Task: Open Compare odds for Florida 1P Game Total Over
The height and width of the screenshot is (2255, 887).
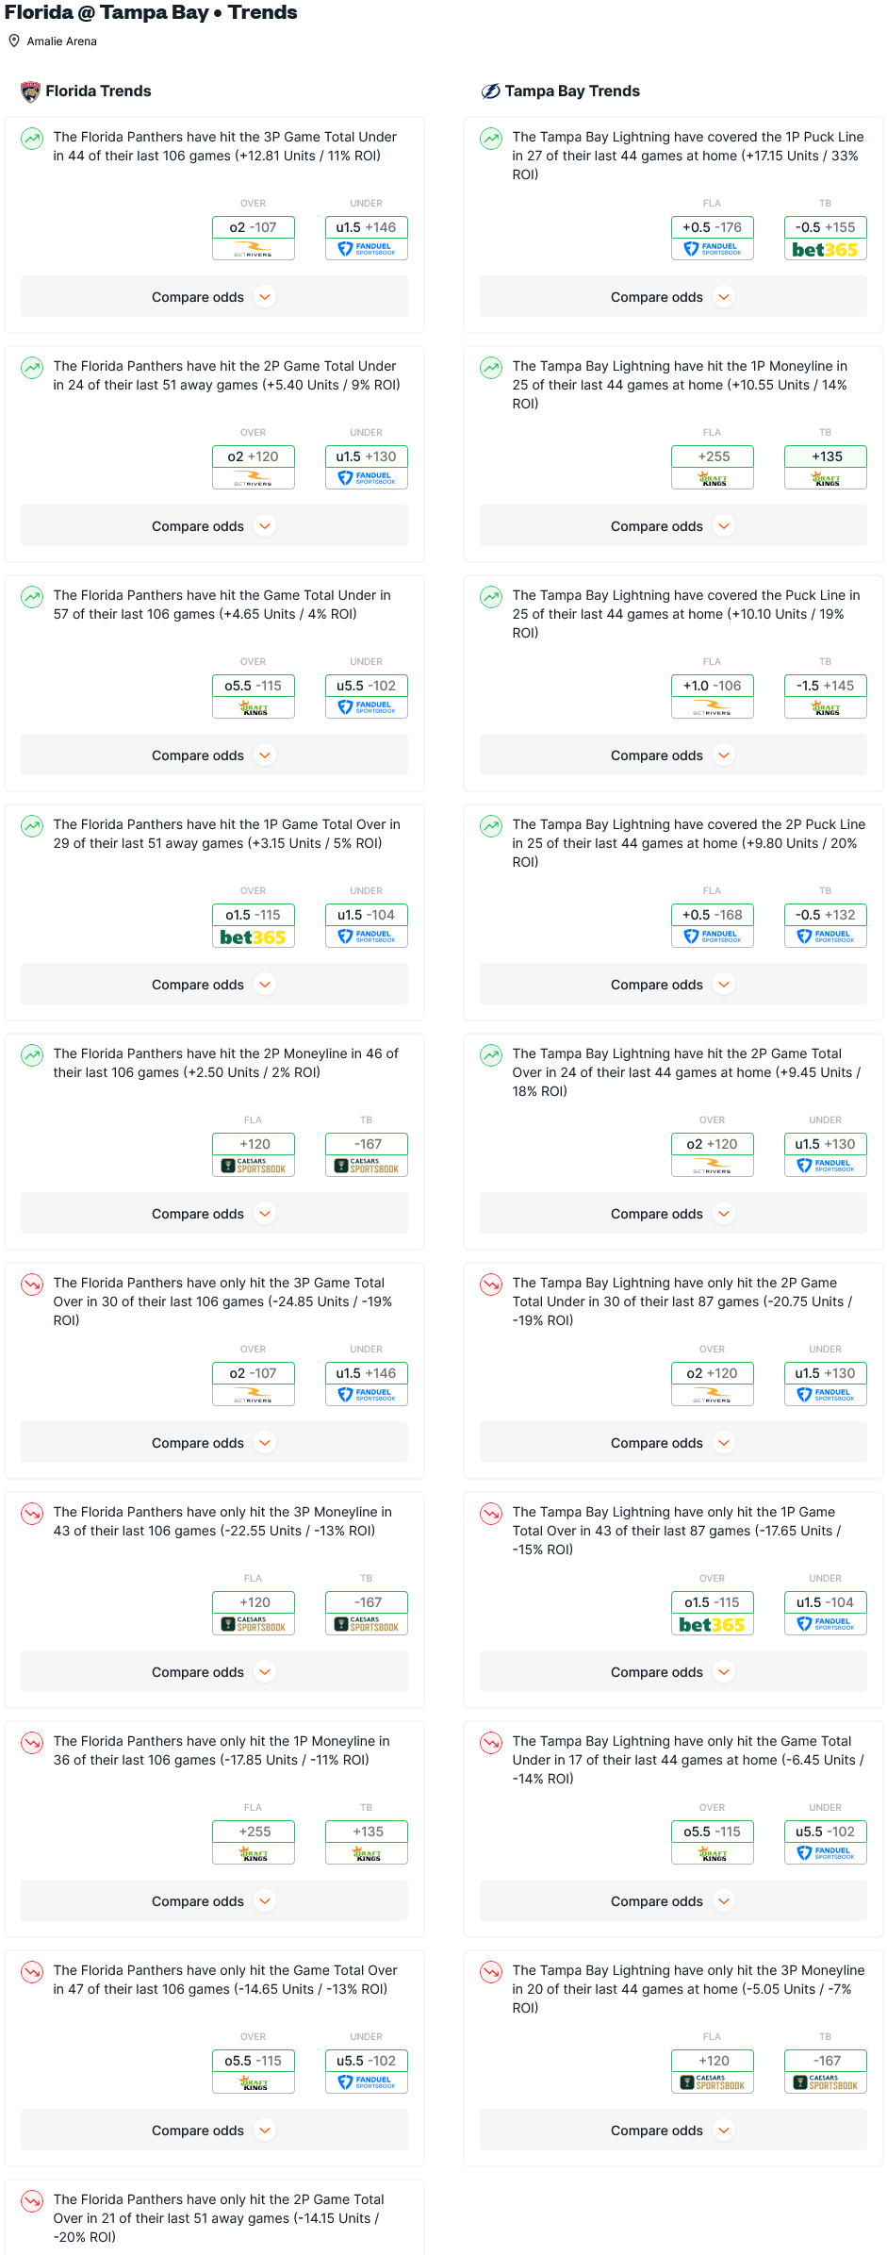Action: click(x=214, y=985)
